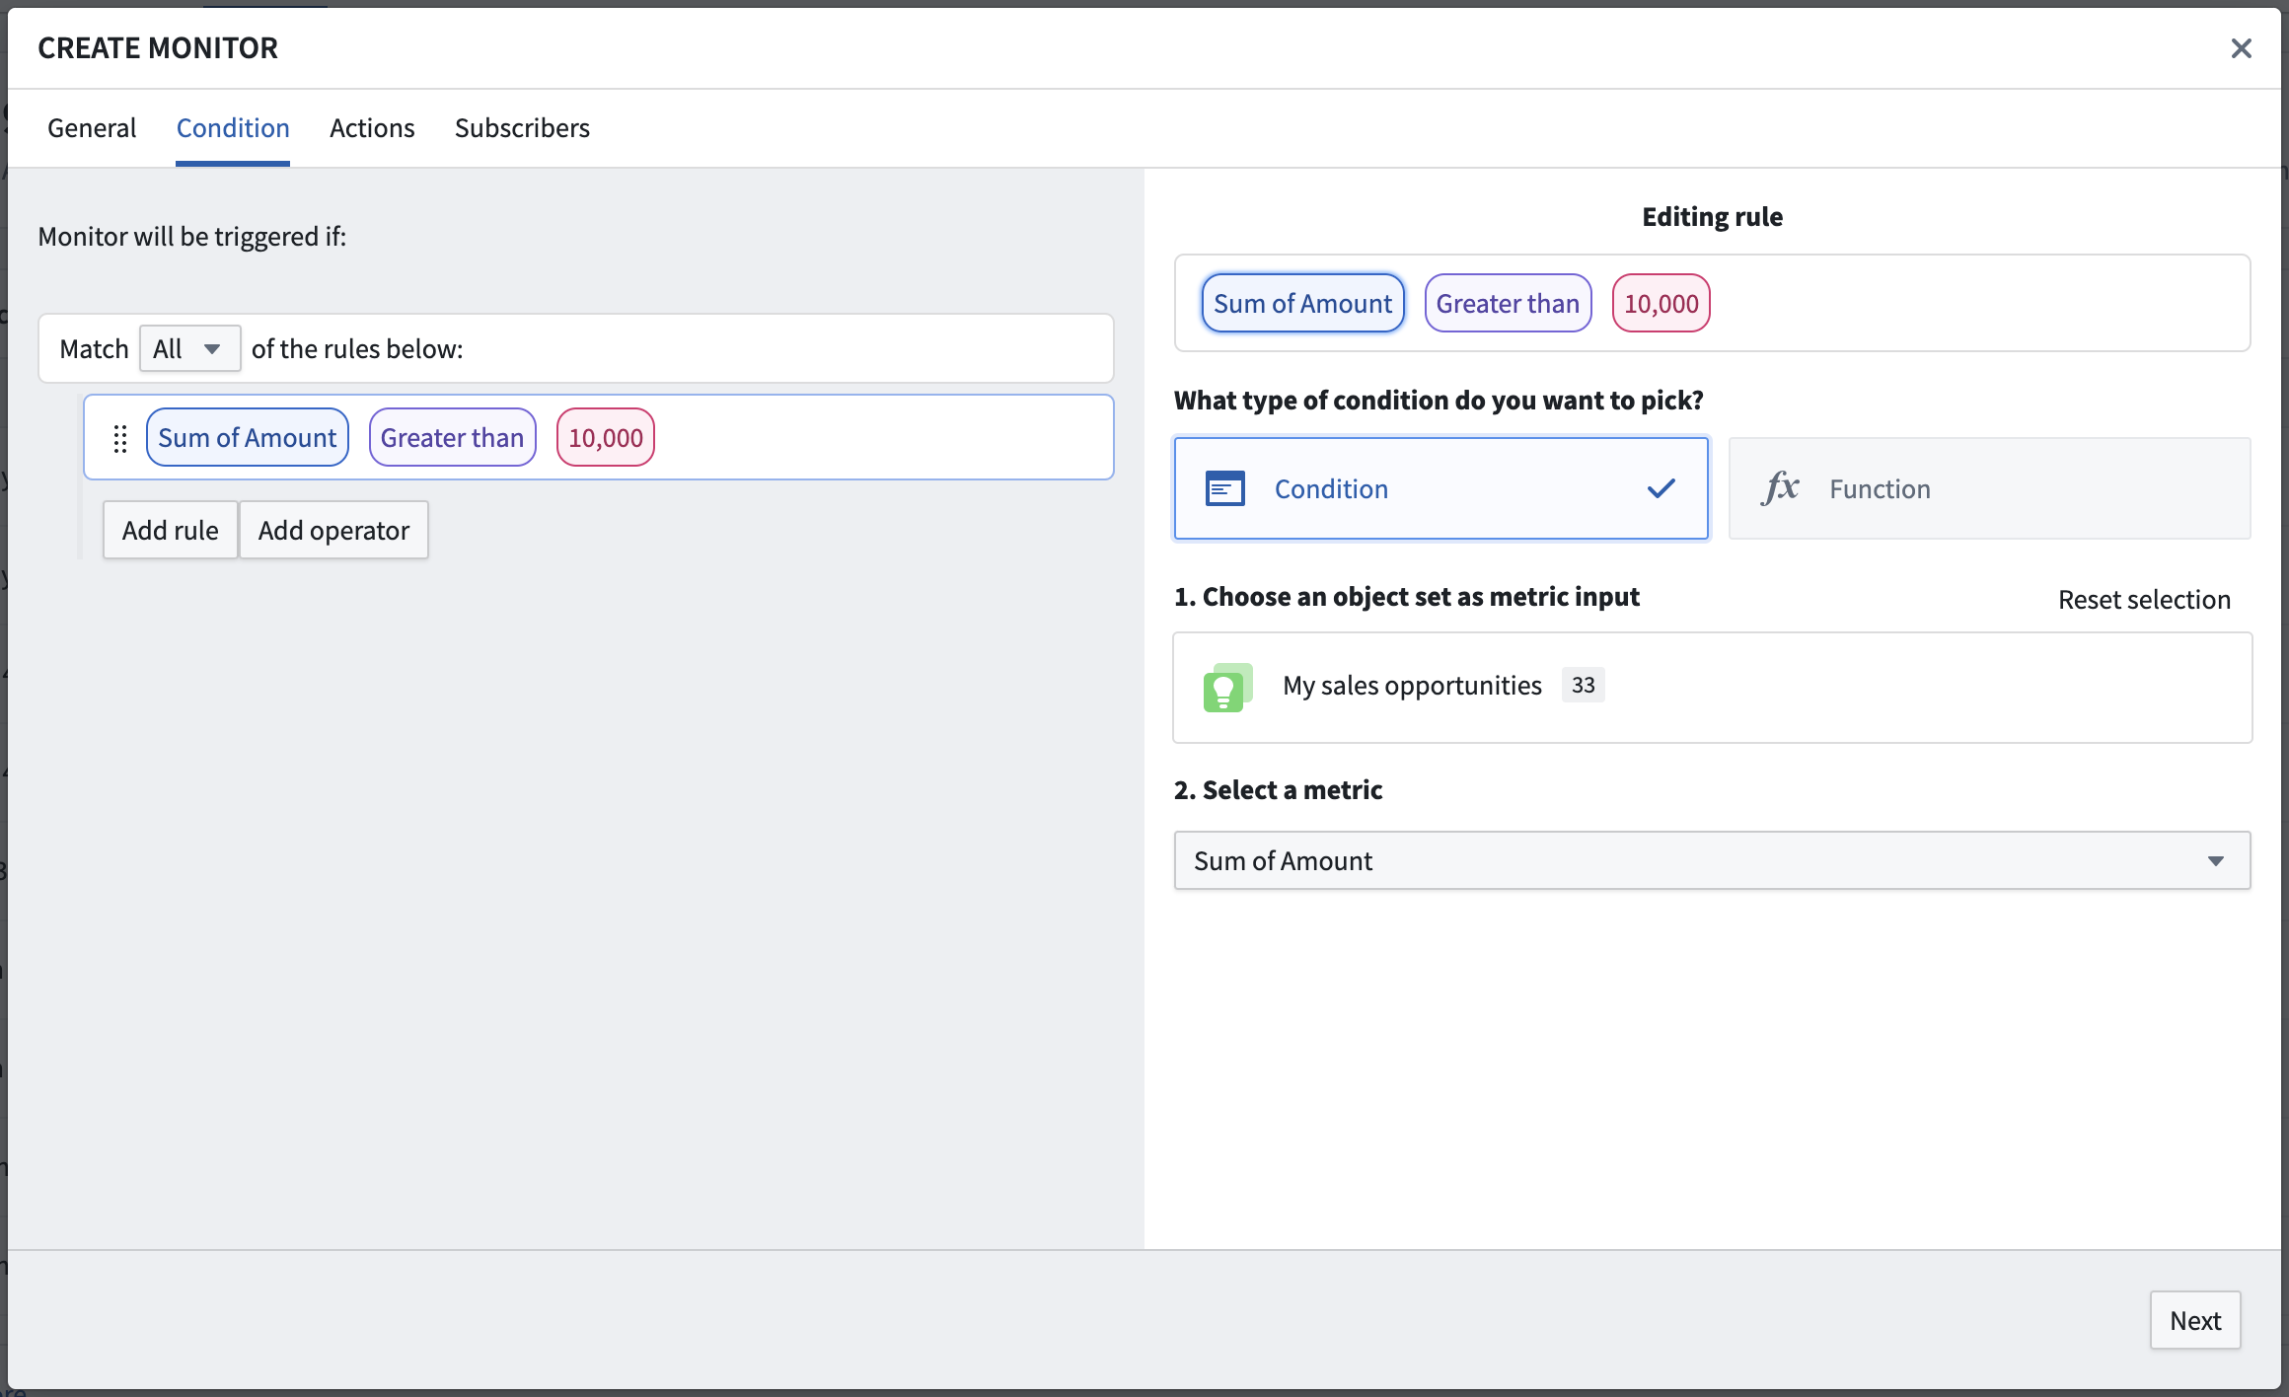Click the 33 count badge
2289x1397 pixels.
(1583, 685)
